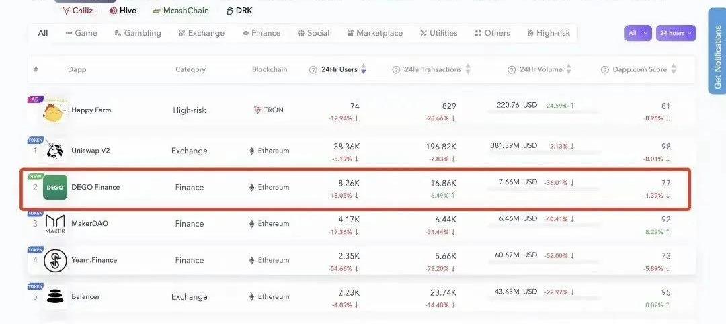Sort table by 24Hr Users
726x324 pixels.
coord(364,69)
